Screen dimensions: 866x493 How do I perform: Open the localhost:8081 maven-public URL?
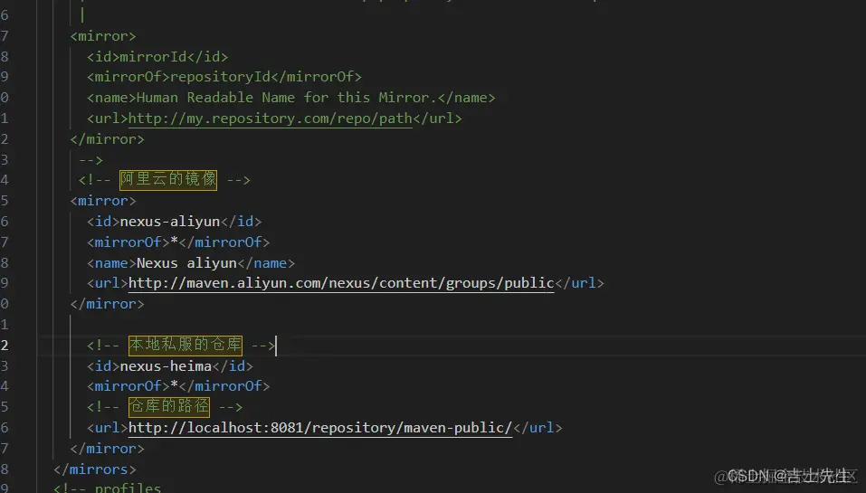(x=320, y=428)
